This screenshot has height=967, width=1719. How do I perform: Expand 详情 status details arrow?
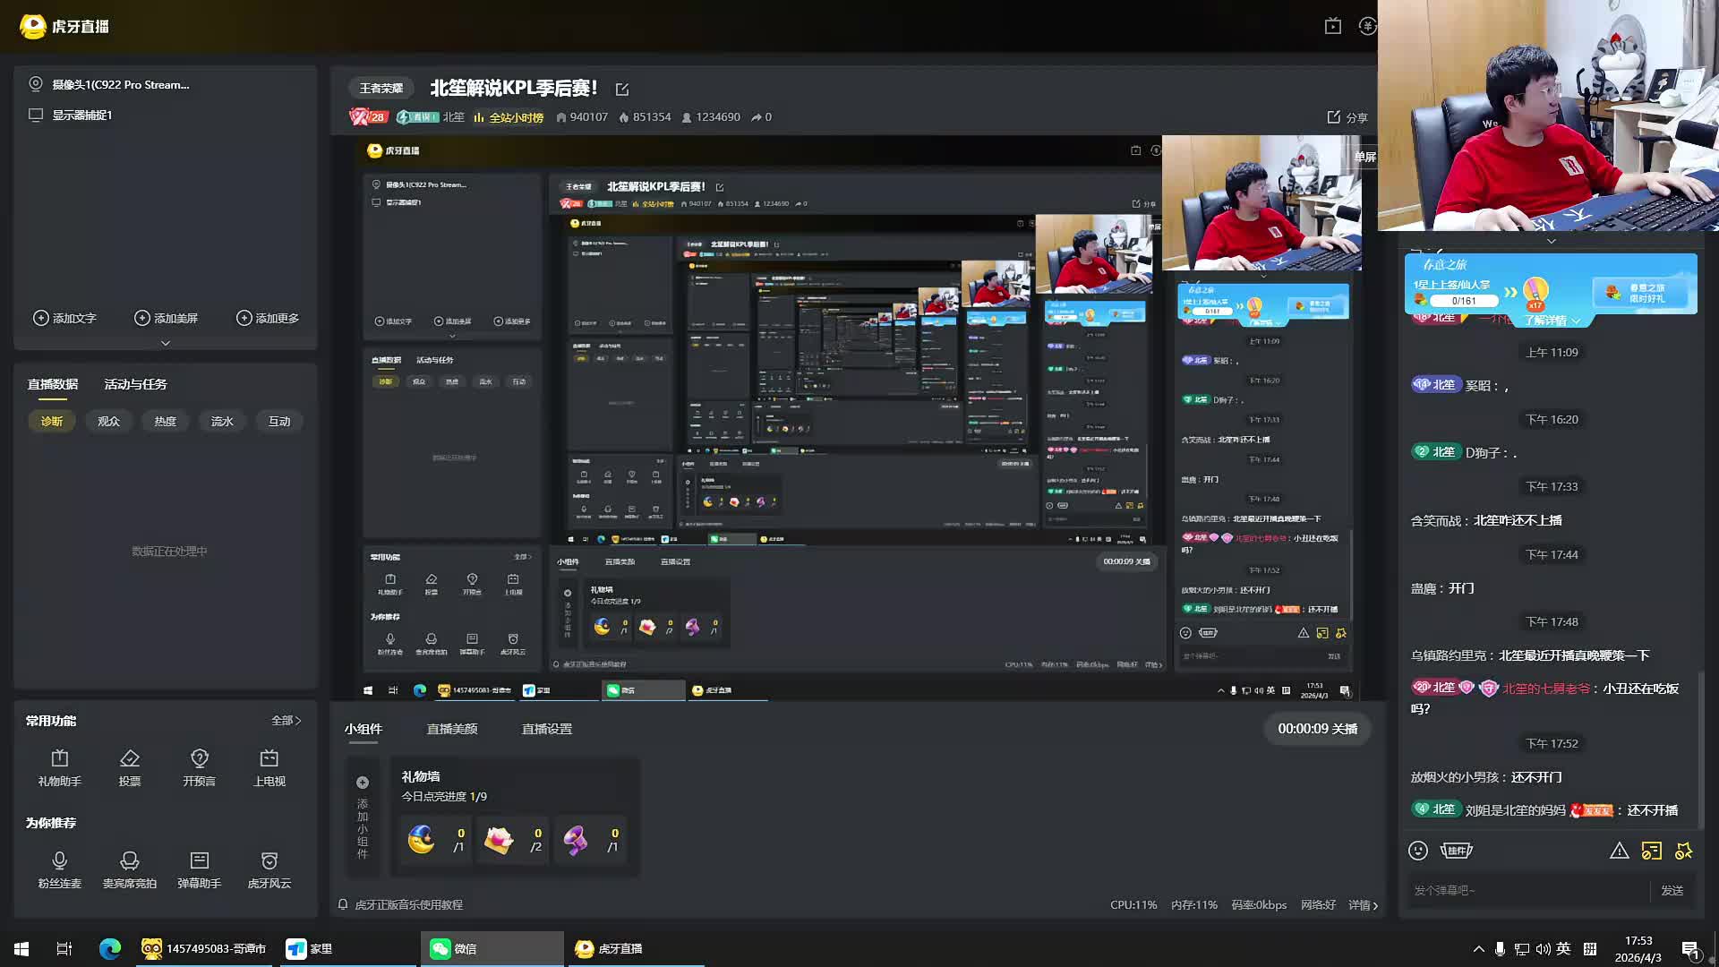pyautogui.click(x=1363, y=905)
